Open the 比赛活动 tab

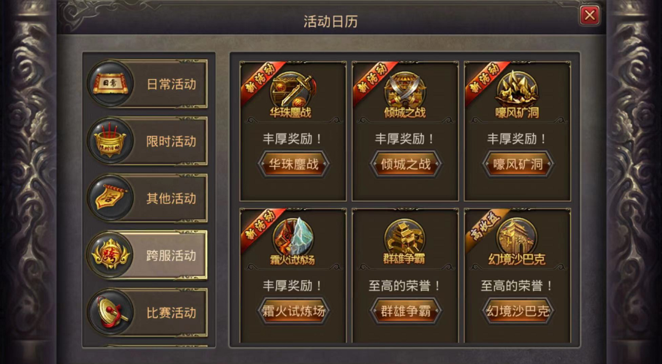tap(147, 313)
